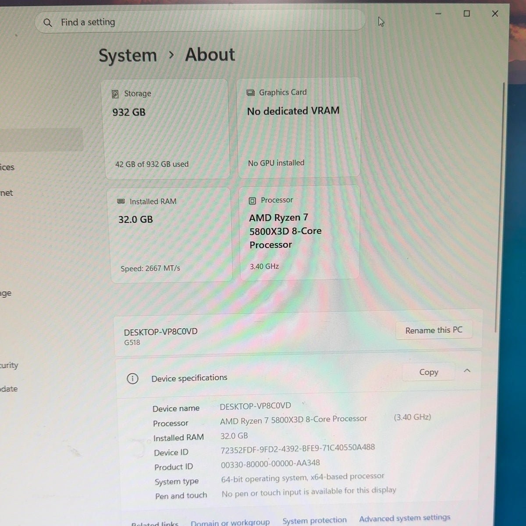526x526 pixels.
Task: Click the search magnifier icon
Action: pos(48,22)
